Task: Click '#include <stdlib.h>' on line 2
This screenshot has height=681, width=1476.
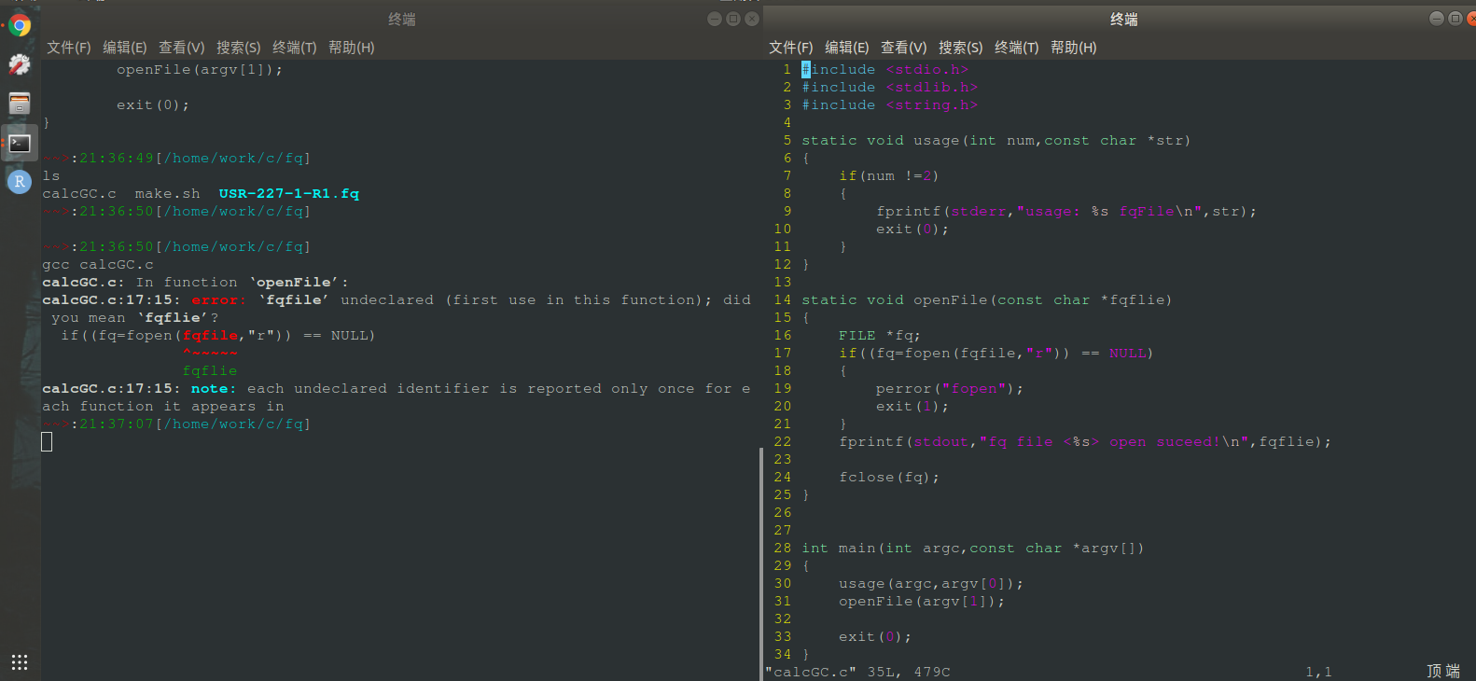Action: click(x=890, y=87)
